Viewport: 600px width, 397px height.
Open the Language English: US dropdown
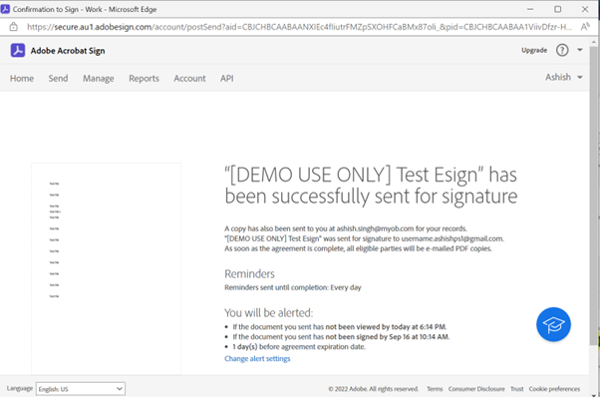coord(81,389)
